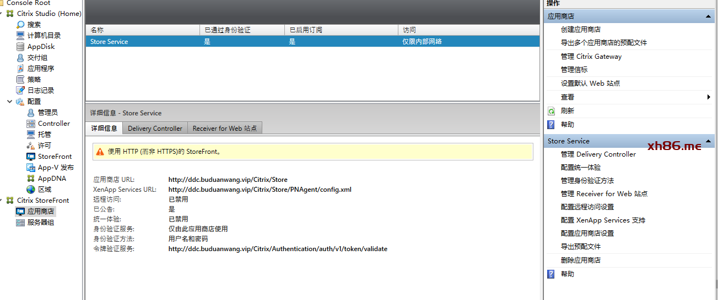The image size is (718, 300).
Task: Choose 设置默认 Web 站点
Action: pyautogui.click(x=591, y=83)
